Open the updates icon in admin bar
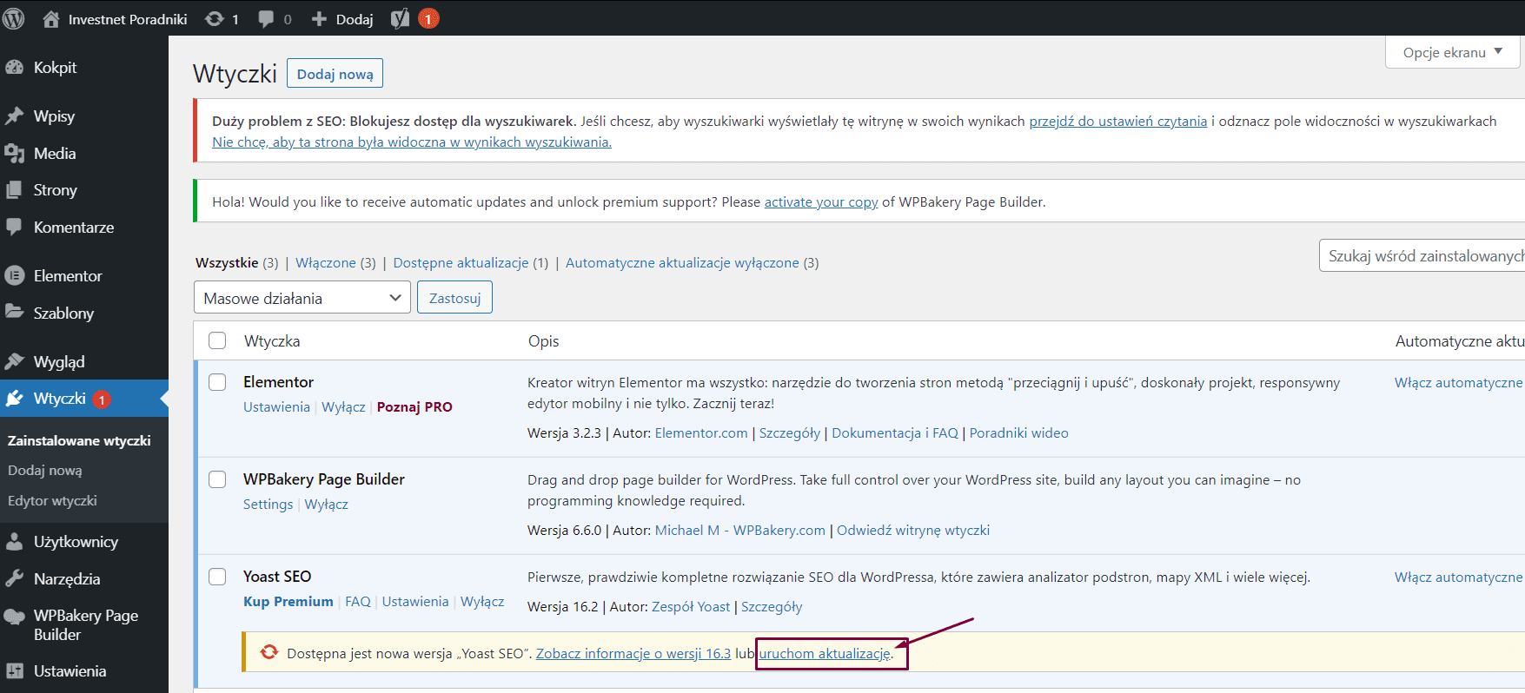Viewport: 1525px width, 693px height. coord(215,18)
